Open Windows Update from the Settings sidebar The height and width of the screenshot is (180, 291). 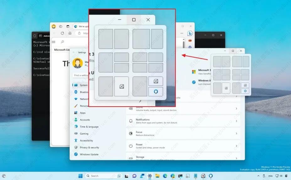pos(86,154)
